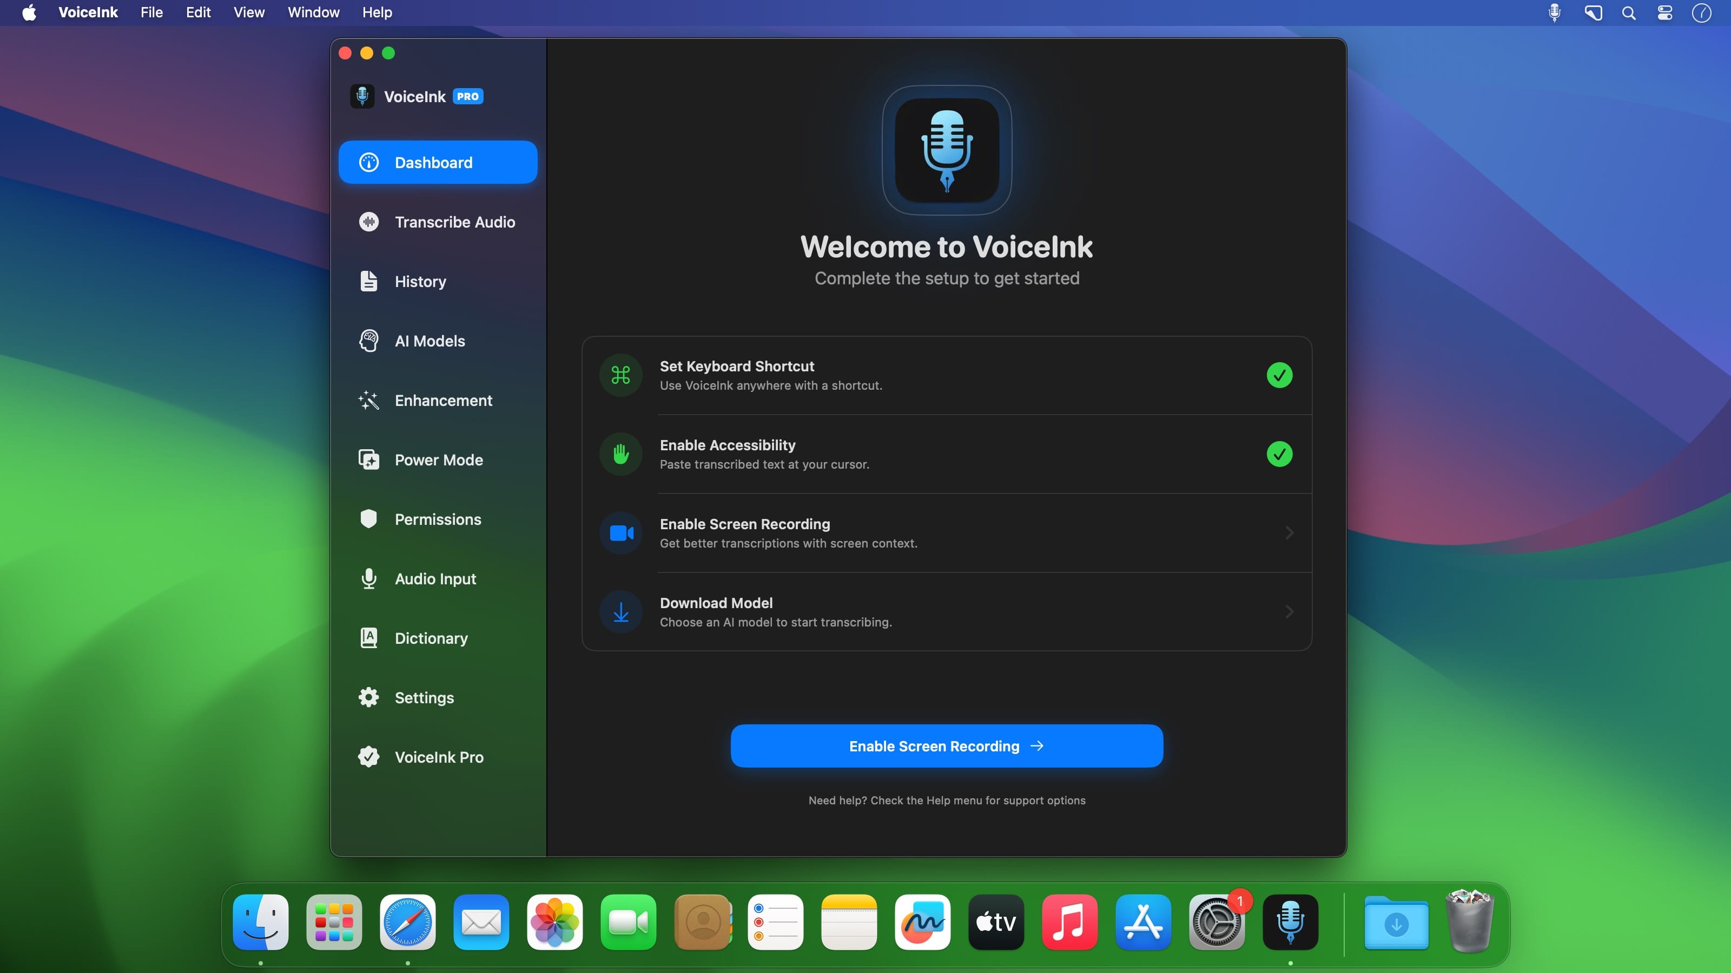The height and width of the screenshot is (973, 1731).
Task: Open the Transcribe Audio waveform icon
Action: coord(368,222)
